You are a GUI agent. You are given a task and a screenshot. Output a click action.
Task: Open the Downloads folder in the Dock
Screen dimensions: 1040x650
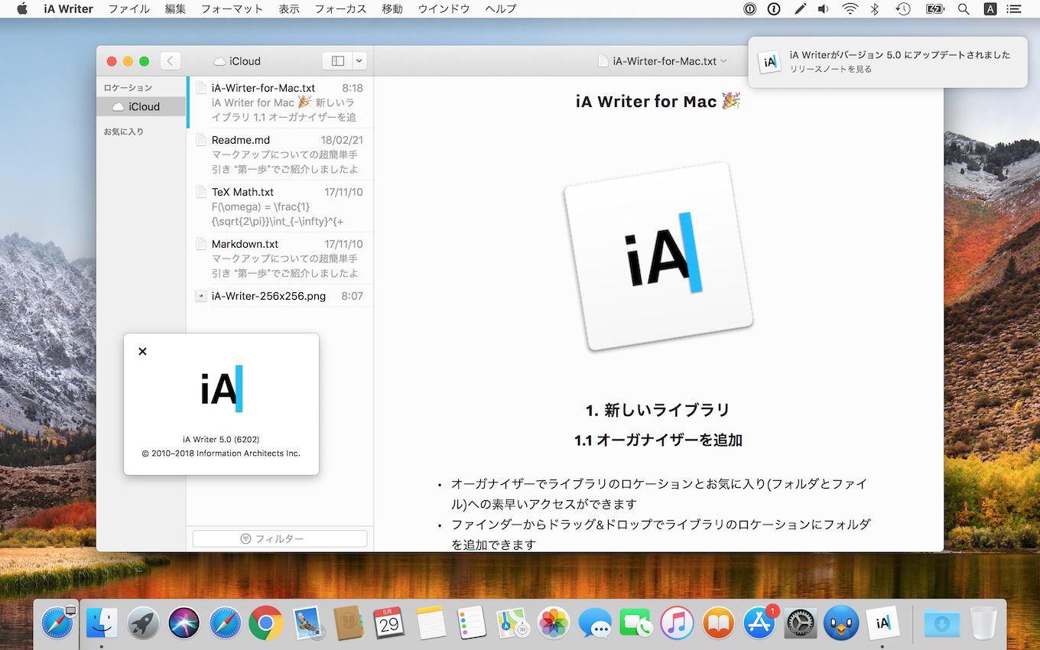point(942,623)
